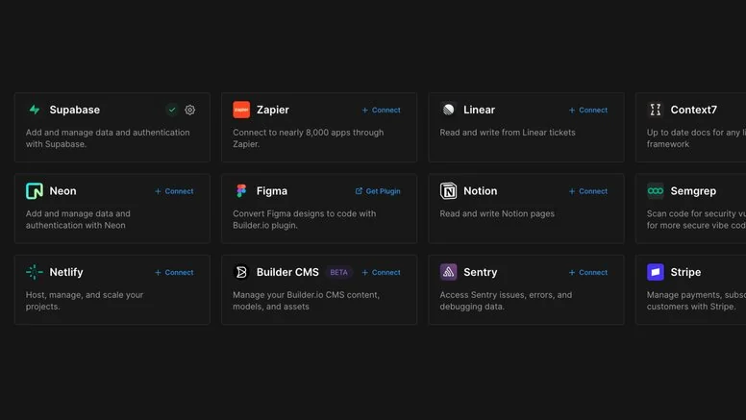Connect the Zapier integration
Image resolution: width=746 pixels, height=420 pixels.
click(381, 110)
